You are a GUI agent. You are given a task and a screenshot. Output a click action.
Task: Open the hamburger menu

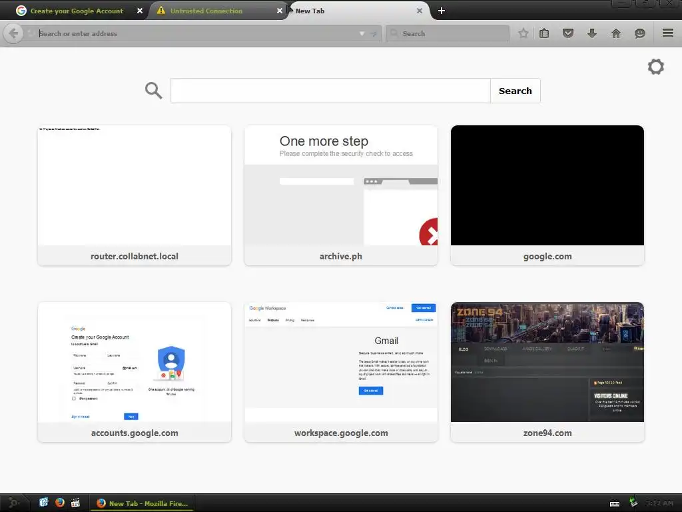pyautogui.click(x=668, y=33)
